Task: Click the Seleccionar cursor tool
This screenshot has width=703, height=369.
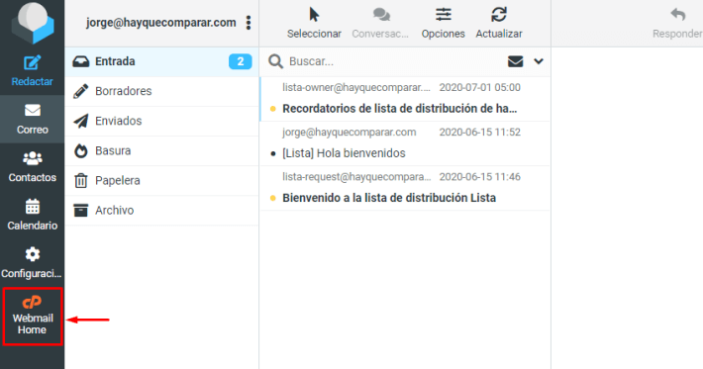Action: [x=314, y=24]
